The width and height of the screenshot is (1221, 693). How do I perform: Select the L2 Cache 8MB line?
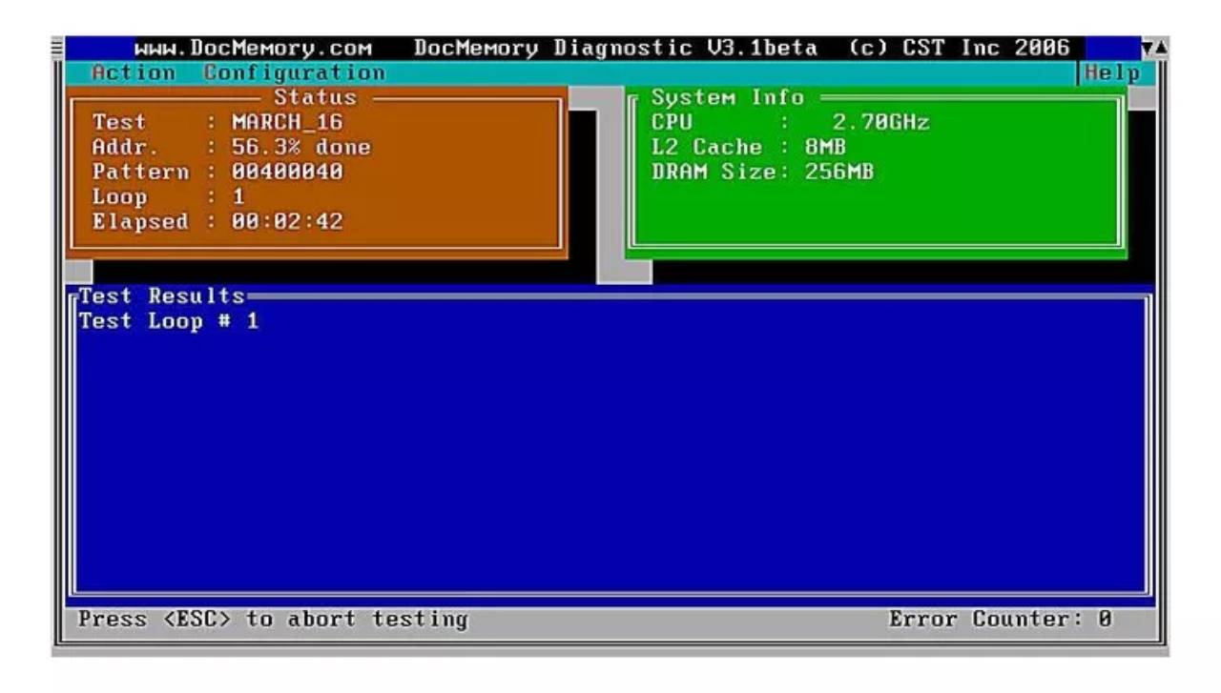748,147
